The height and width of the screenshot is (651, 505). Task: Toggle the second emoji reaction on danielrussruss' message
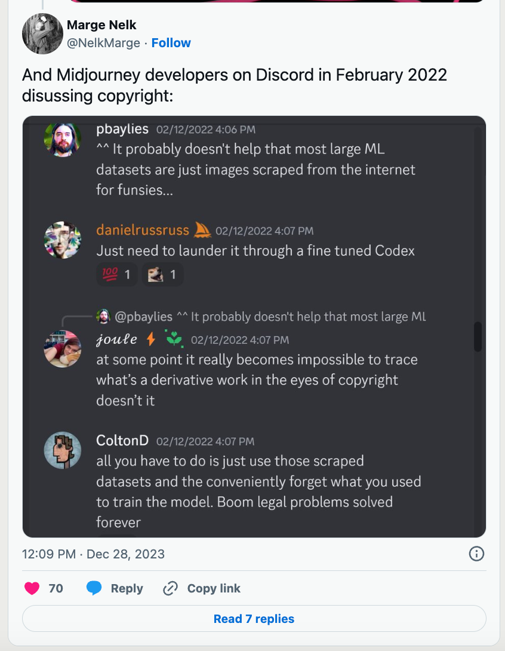click(162, 275)
